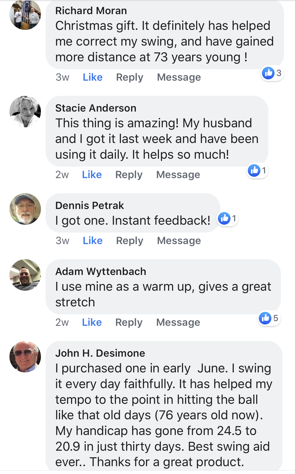Reply to Dennis Petrak's comment
Viewport: 295px width, 474px height.
point(129,241)
